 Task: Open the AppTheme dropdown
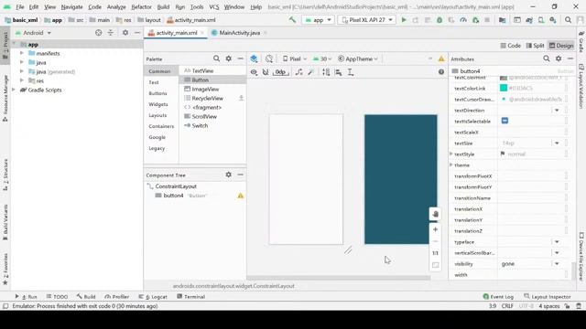coord(358,58)
